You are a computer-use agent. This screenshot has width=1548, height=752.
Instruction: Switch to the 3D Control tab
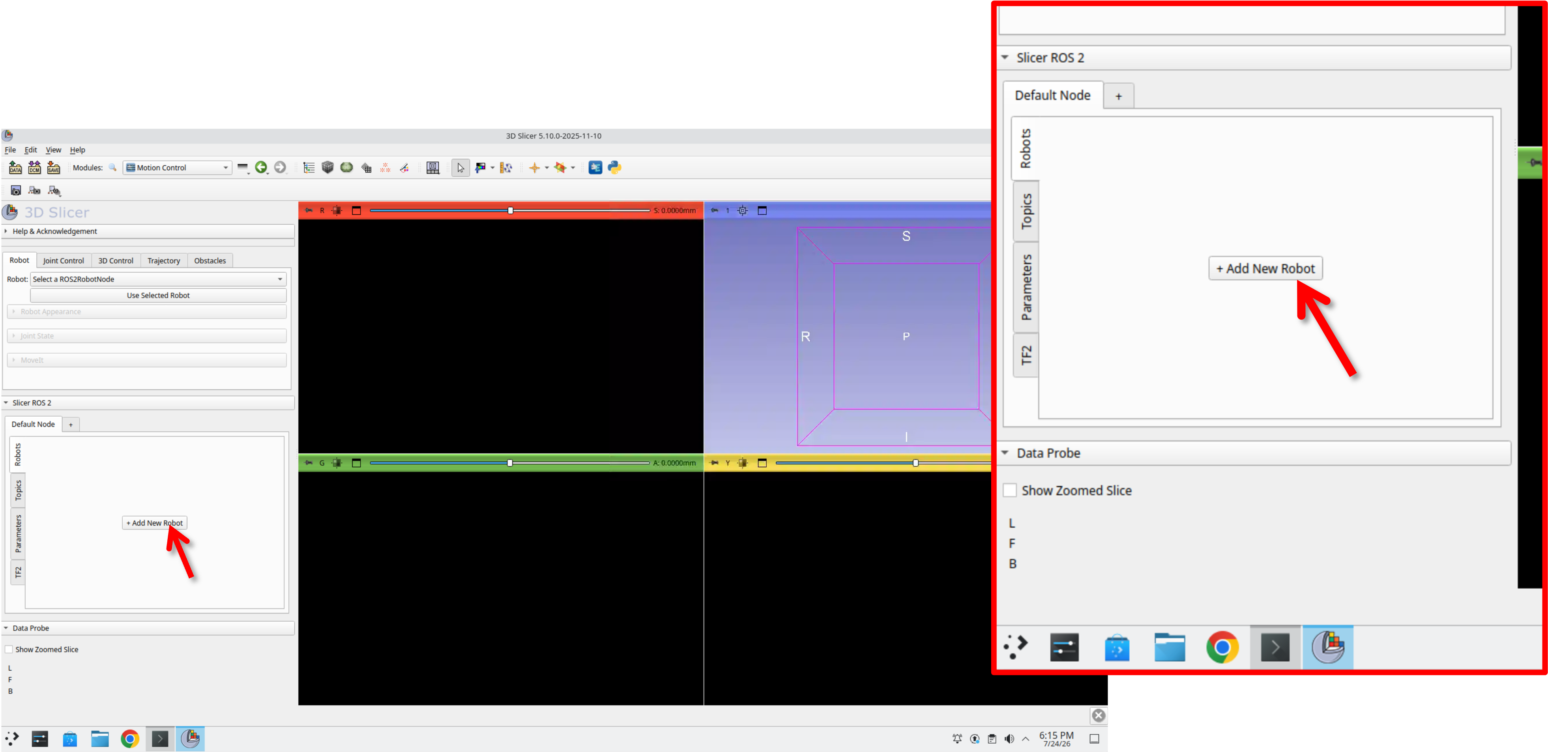click(x=115, y=261)
